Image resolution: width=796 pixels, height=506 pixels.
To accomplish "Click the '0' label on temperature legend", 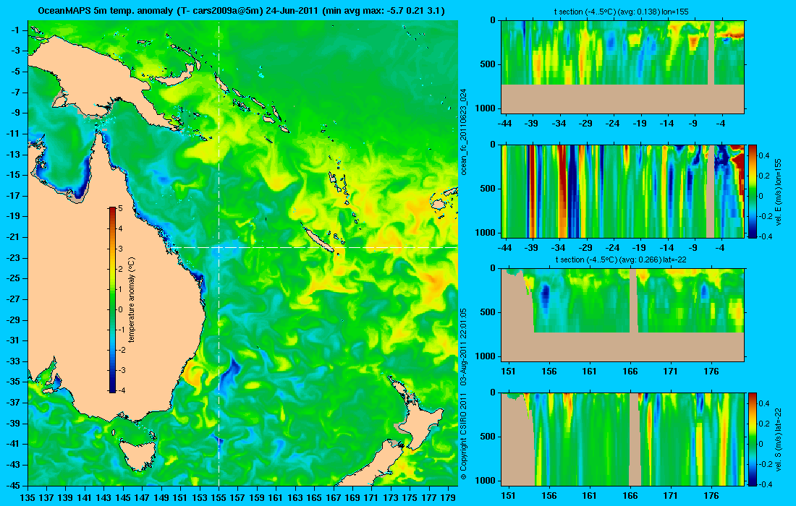I will pos(120,309).
